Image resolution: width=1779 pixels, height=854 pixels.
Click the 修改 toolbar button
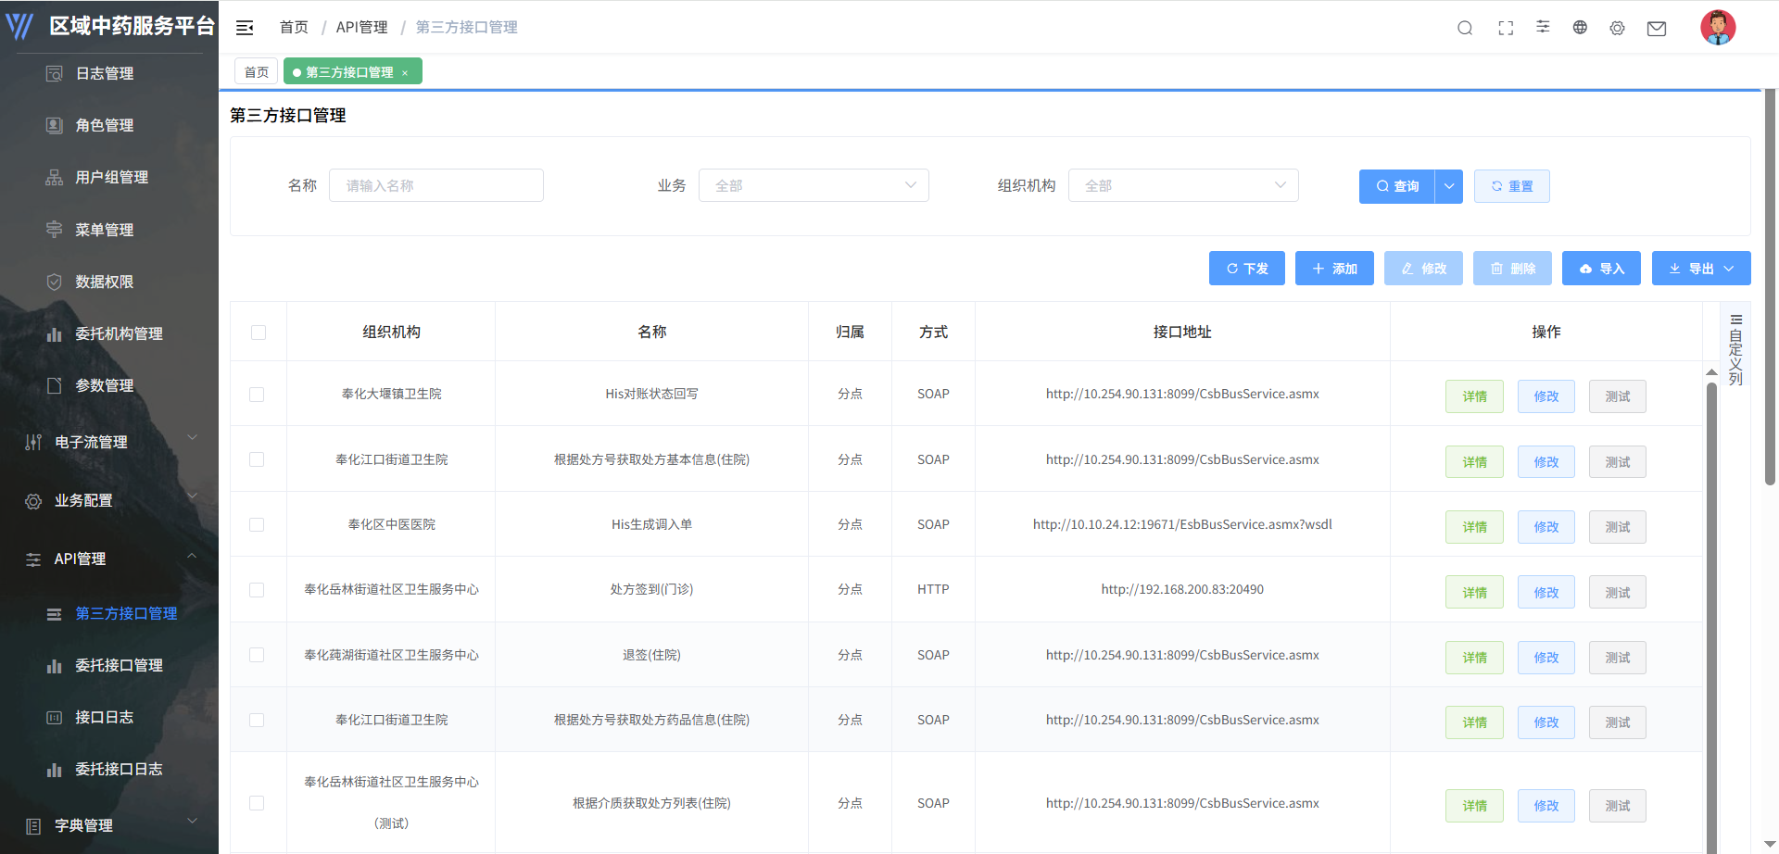[x=1423, y=269]
